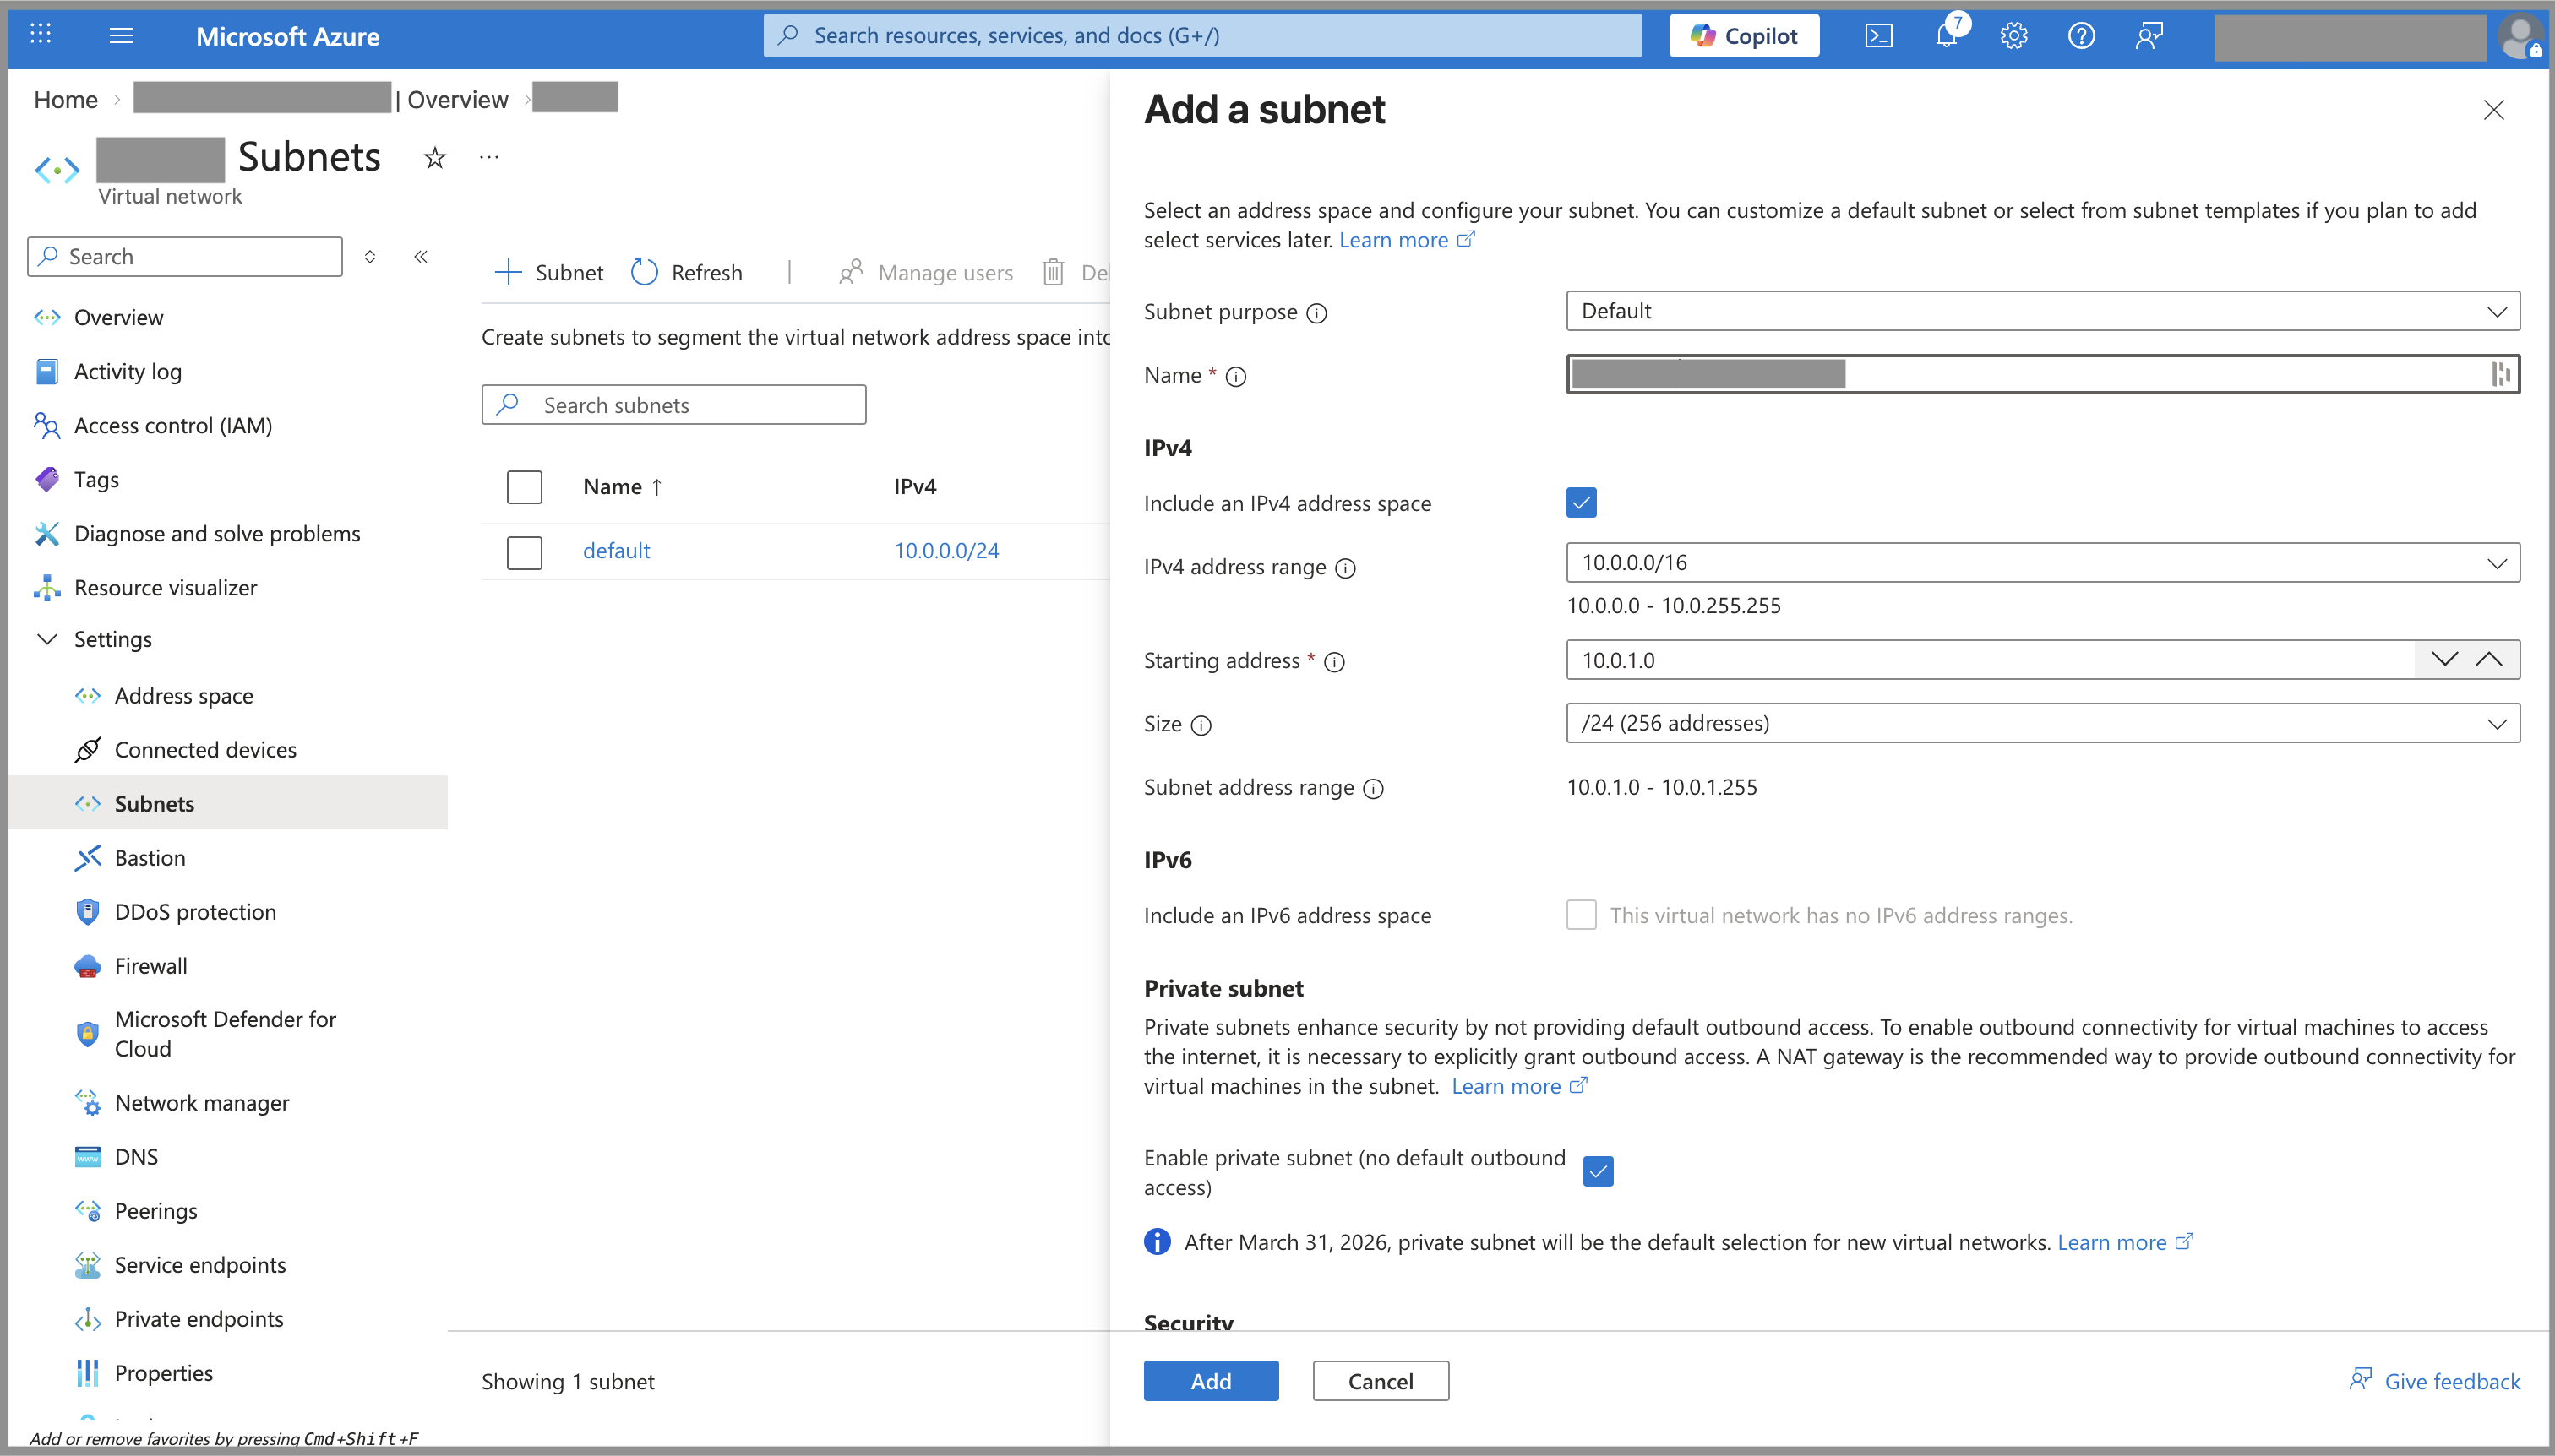The height and width of the screenshot is (1456, 2555).
Task: Click the Add button
Action: pyautogui.click(x=1211, y=1381)
